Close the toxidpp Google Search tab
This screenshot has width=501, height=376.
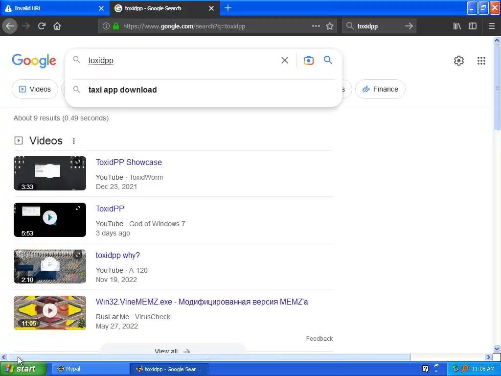tap(211, 8)
